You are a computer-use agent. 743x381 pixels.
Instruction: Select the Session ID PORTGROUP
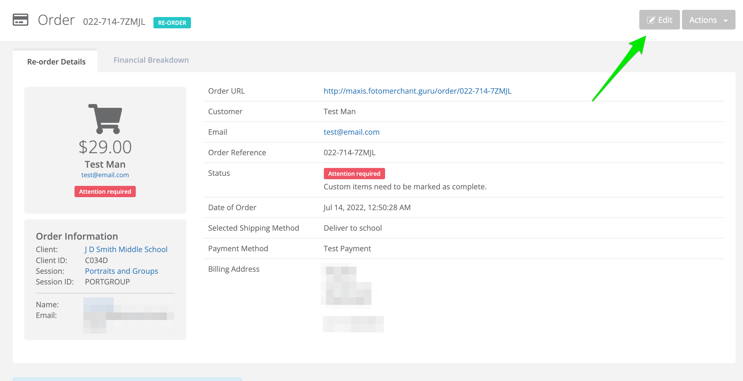107,282
